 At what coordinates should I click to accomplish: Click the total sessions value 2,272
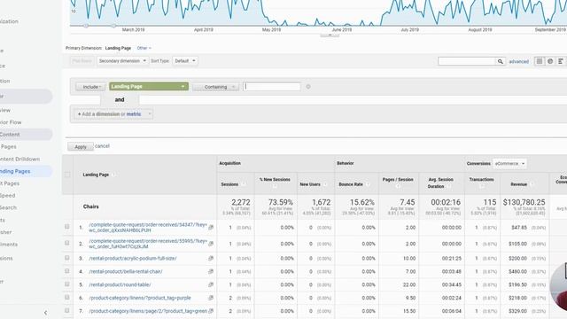click(x=241, y=203)
